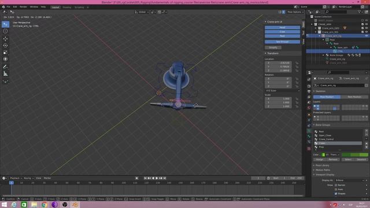This screenshot has height=208, width=370.
Task: Open the Global transform orientation dropdown
Action: coord(142,12)
